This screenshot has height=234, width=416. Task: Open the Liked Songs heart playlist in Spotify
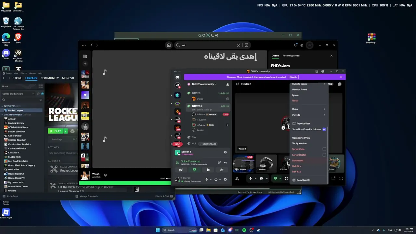click(85, 95)
